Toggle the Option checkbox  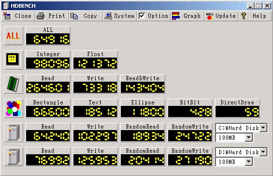pyautogui.click(x=142, y=16)
